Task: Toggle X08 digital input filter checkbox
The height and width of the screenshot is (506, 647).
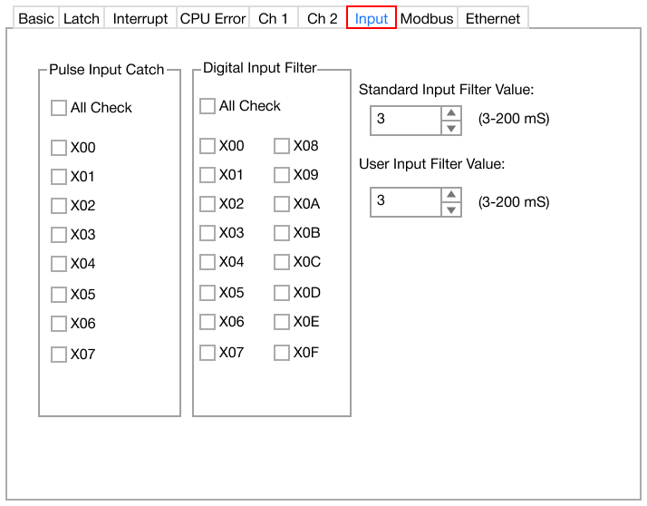Action: [x=282, y=146]
